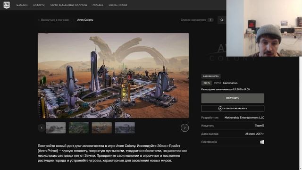Open the UNREAL ENGINE menu item
302x170 pixels.
click(x=118, y=5)
